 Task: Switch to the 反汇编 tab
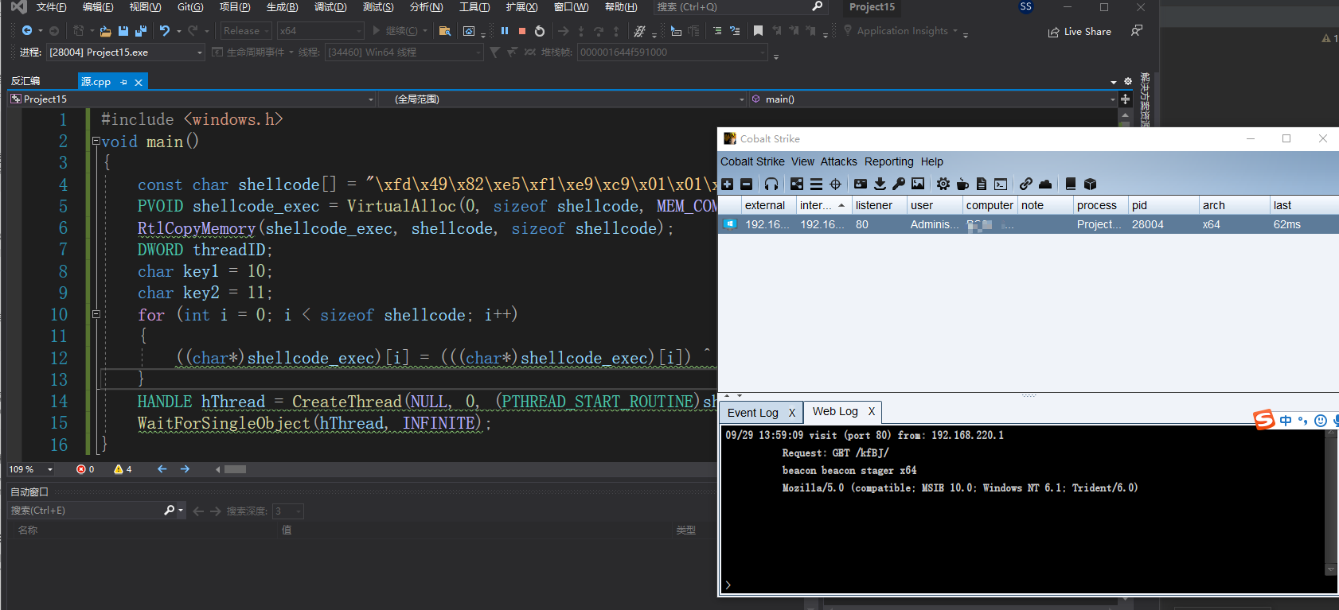tap(25, 81)
